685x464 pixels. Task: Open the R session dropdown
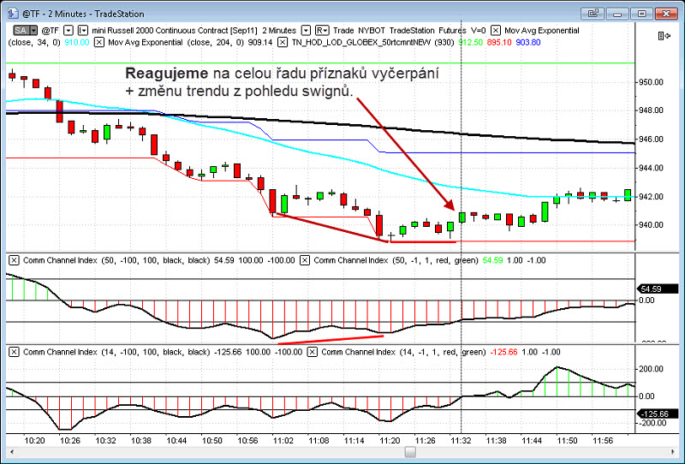322,31
